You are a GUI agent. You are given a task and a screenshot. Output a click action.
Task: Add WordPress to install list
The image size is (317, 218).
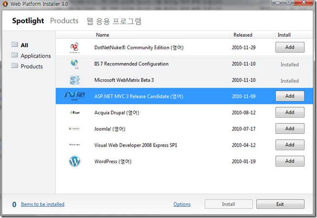coord(289,161)
